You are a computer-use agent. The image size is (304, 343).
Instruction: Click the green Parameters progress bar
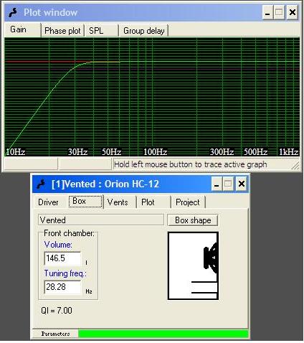click(x=163, y=334)
